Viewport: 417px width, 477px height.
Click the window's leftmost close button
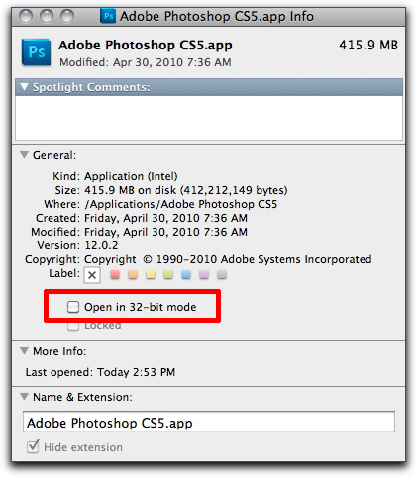[26, 16]
